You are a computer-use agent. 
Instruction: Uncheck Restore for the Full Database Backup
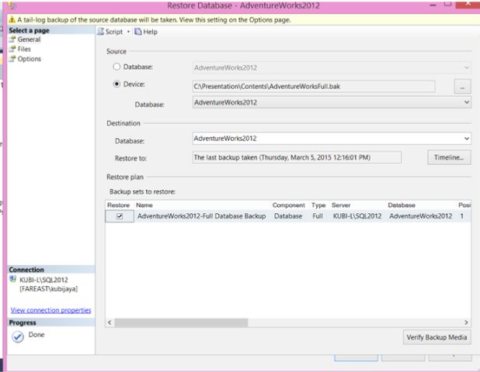(x=120, y=216)
